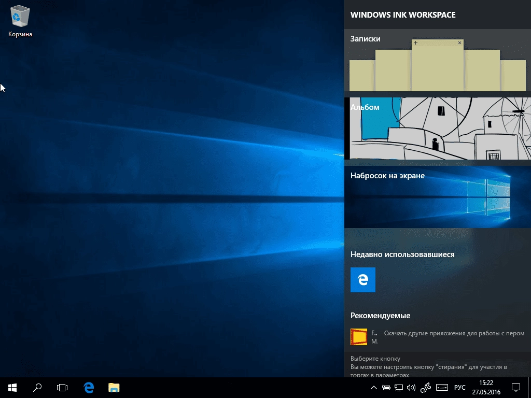The image size is (531, 398).
Task: Open the Windows Start menu
Action: [12, 388]
